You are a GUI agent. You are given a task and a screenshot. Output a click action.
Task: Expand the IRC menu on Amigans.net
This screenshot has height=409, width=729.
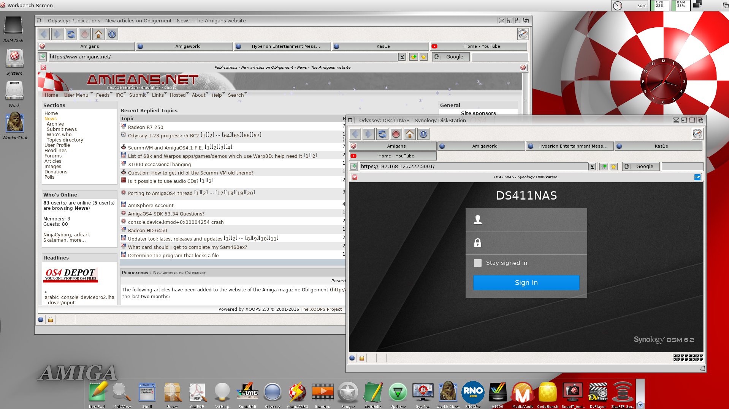(x=120, y=95)
